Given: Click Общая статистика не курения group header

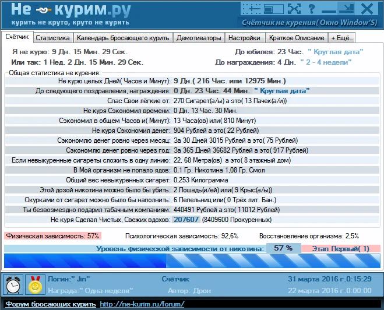Looking at the screenshot, I should (54, 73).
